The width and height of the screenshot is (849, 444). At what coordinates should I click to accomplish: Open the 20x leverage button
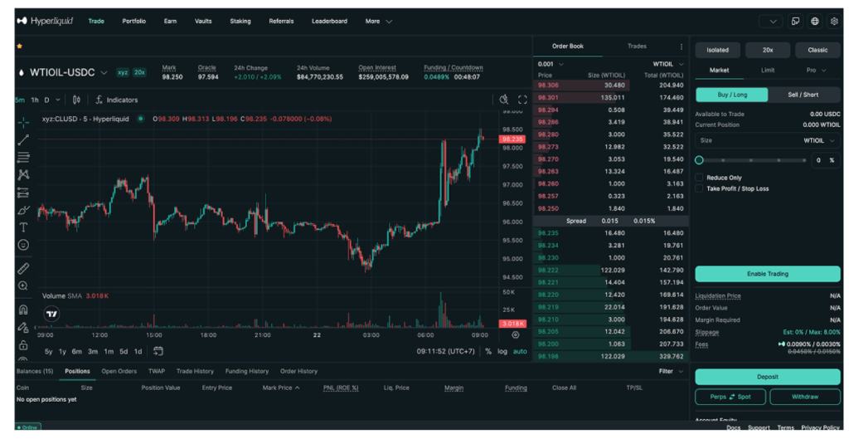tap(768, 50)
